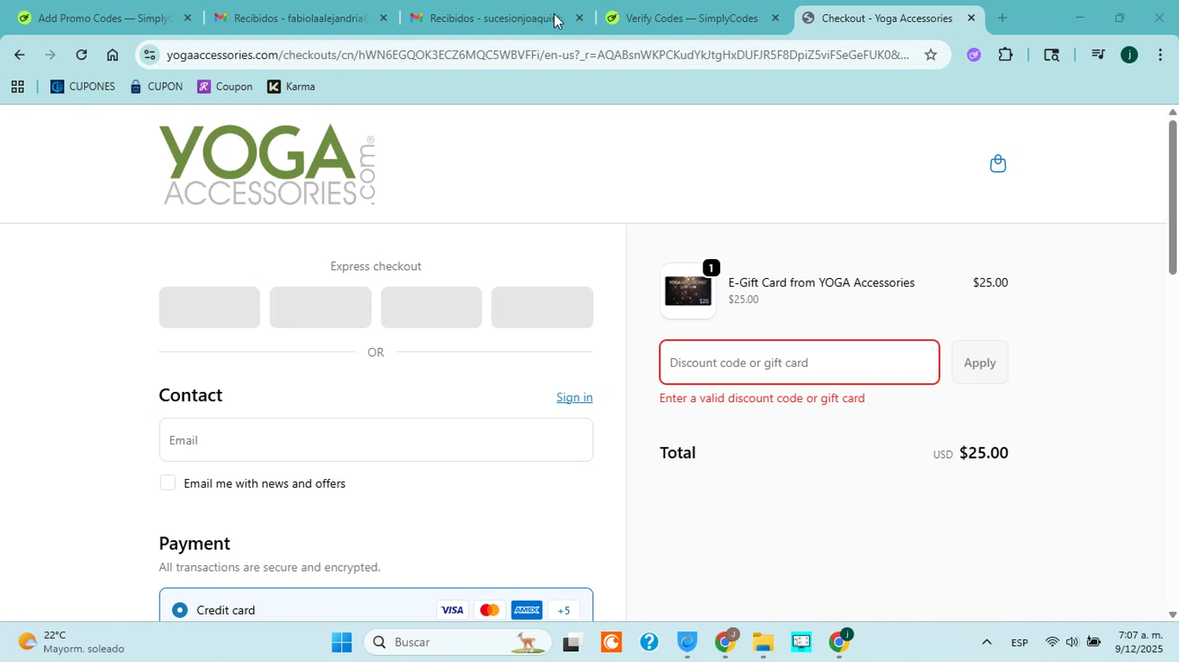Close the Verify Codes tab
Screen dimensions: 1179x662
coord(775,18)
